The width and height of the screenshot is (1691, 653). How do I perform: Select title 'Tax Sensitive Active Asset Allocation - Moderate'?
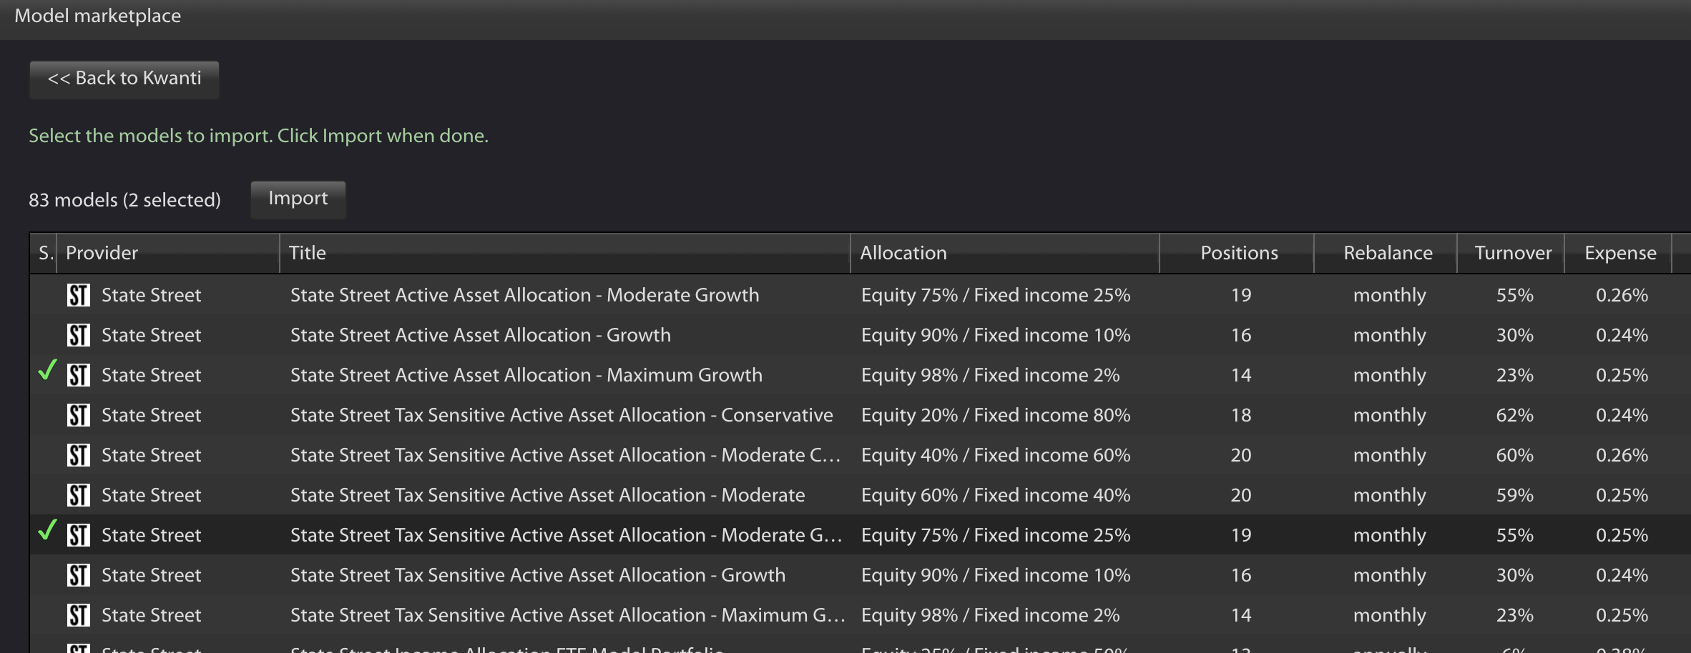click(x=547, y=495)
